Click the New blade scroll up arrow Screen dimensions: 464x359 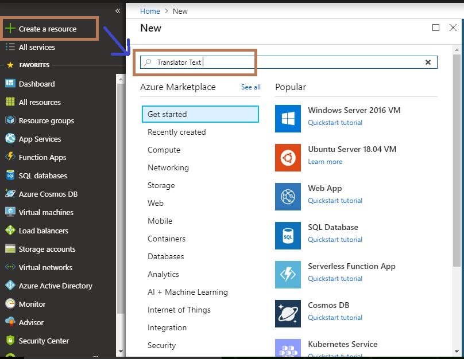tap(457, 50)
